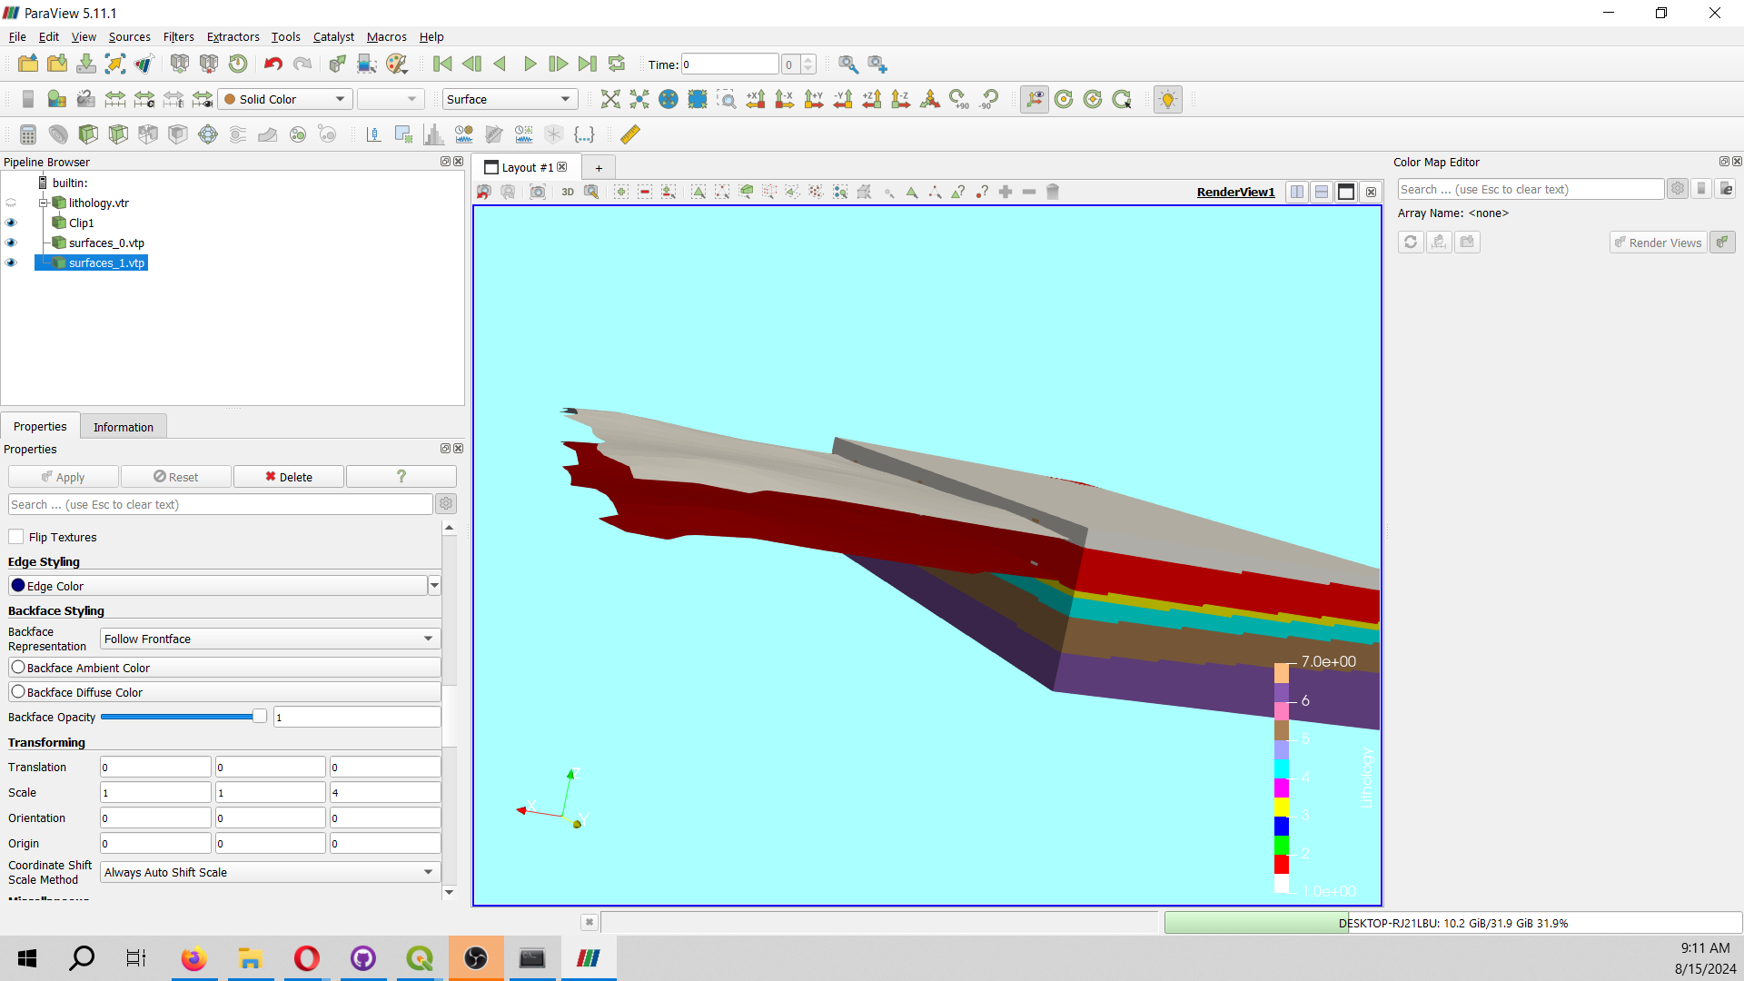
Task: Switch to the Information tab
Action: pyautogui.click(x=123, y=426)
